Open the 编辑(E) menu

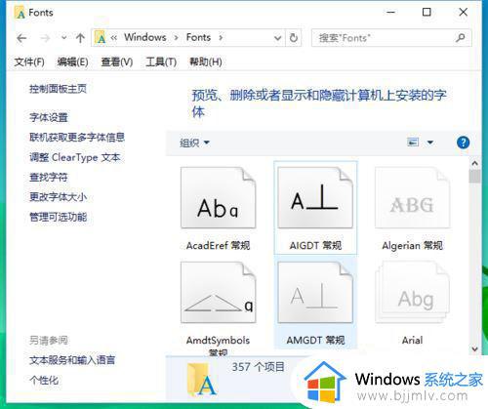(72, 61)
